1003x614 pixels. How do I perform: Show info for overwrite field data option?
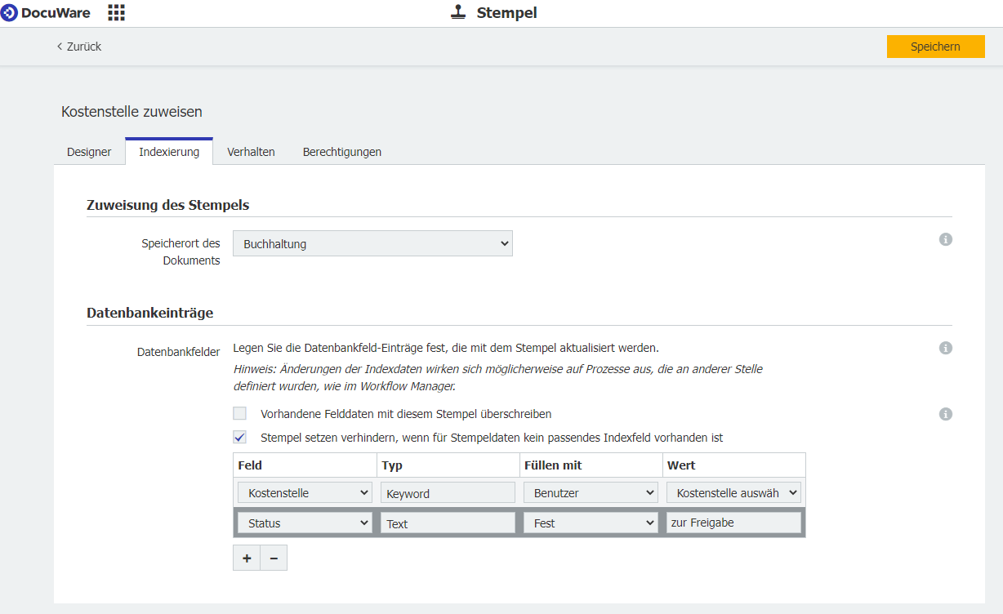(x=946, y=414)
